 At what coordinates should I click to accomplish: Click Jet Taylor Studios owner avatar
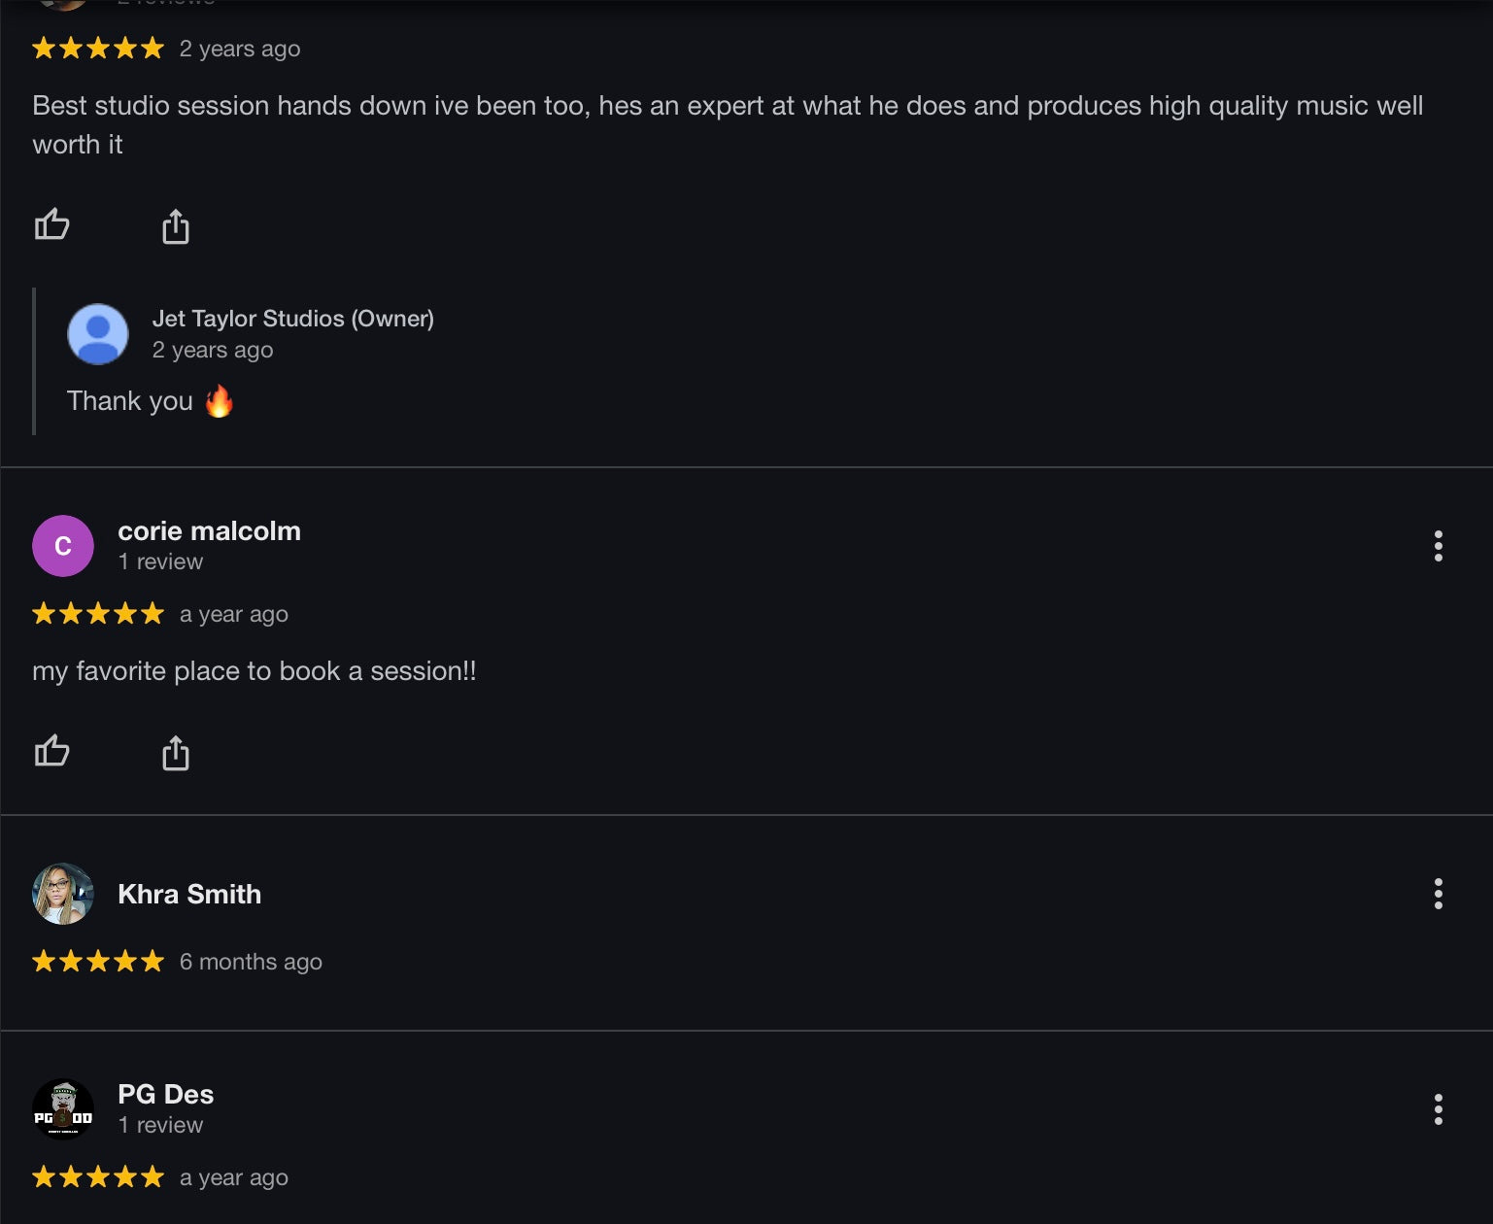click(x=97, y=334)
